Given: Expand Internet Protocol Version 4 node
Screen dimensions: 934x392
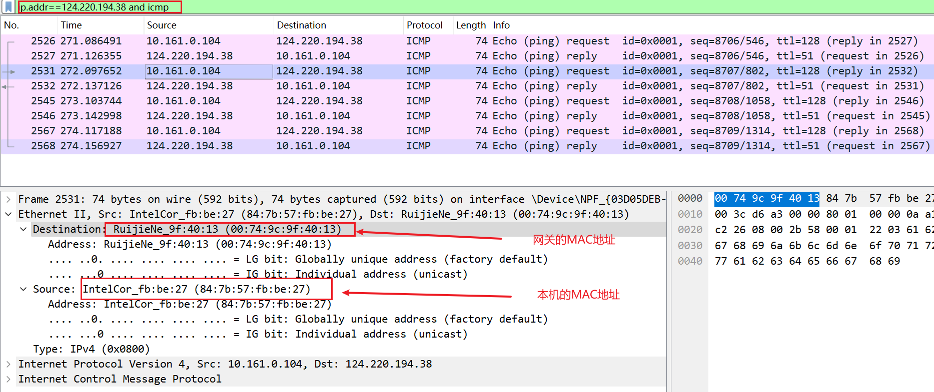Looking at the screenshot, I should tap(9, 364).
